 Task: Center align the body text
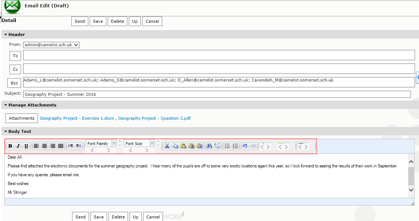[45, 146]
